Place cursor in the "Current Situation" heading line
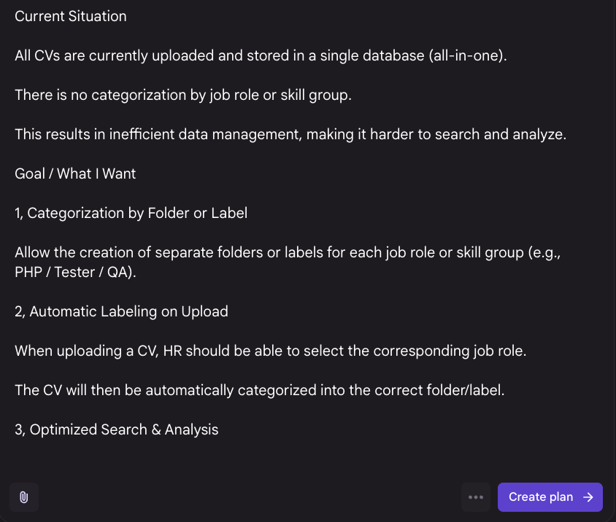Screen dimensions: 616x522 click(71, 17)
